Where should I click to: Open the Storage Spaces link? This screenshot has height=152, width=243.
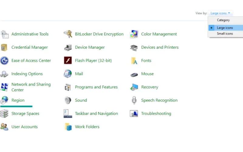(x=25, y=113)
